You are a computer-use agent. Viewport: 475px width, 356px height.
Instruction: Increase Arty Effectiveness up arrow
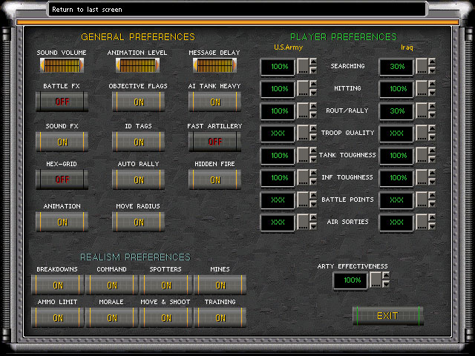(386, 275)
